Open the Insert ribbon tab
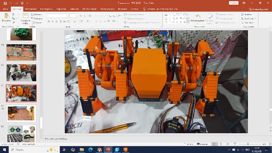The width and height of the screenshot is (272, 153). pyautogui.click(x=31, y=9)
